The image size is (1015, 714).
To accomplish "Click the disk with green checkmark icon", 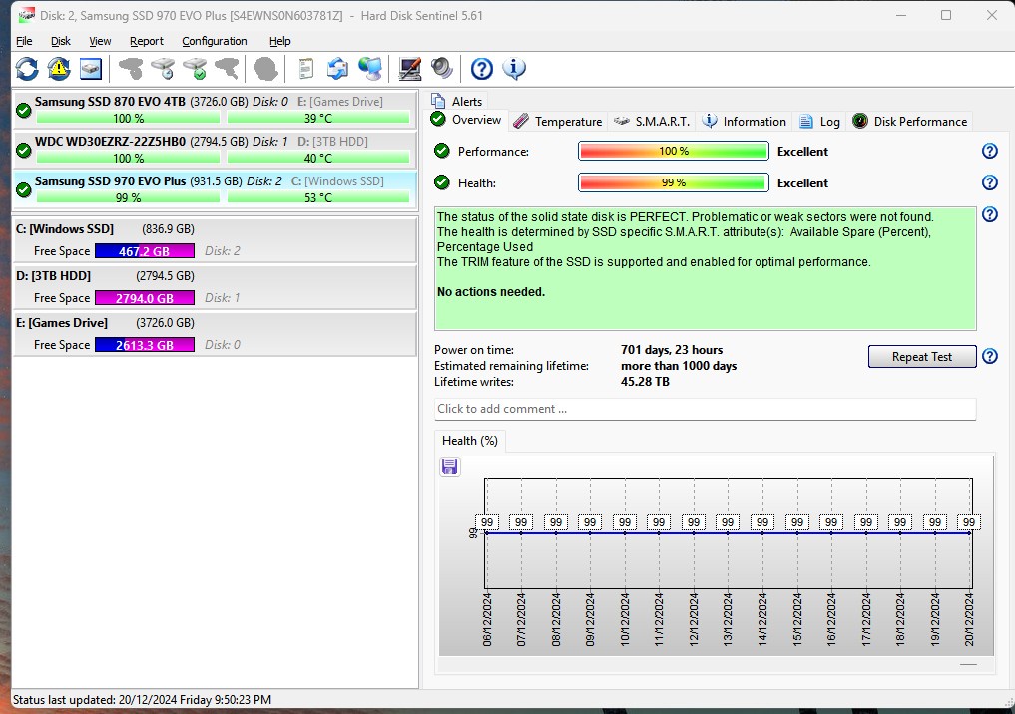I will point(195,69).
